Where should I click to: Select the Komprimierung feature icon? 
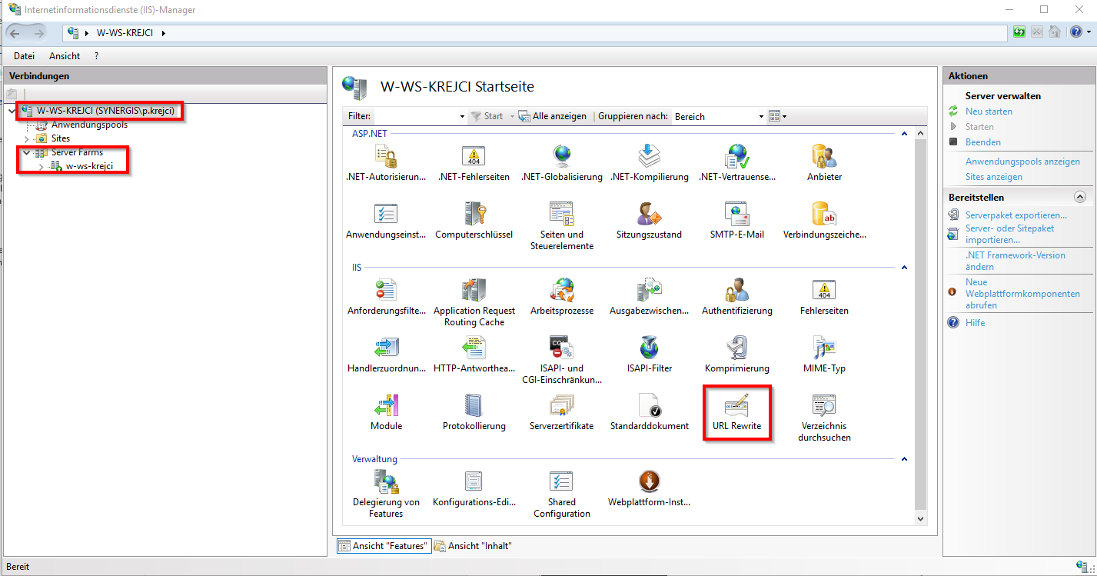coord(736,354)
